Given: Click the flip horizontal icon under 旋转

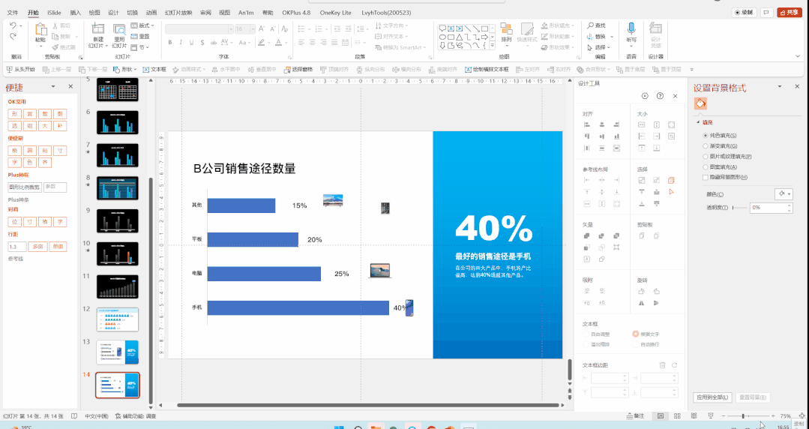Looking at the screenshot, I should (642, 303).
